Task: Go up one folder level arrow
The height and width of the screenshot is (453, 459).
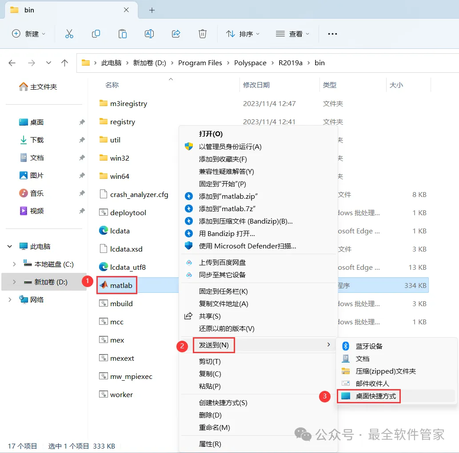Action: 65,63
